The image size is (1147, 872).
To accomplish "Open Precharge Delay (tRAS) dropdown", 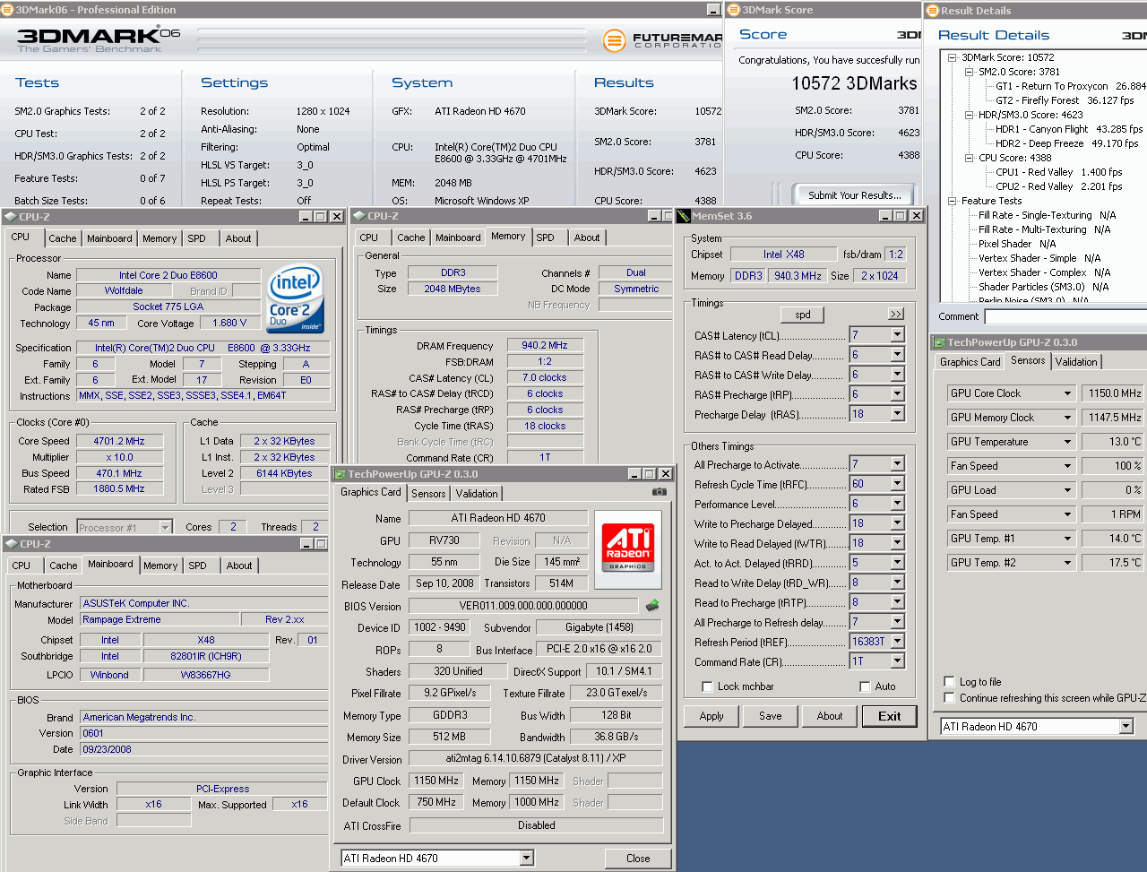I will (897, 414).
